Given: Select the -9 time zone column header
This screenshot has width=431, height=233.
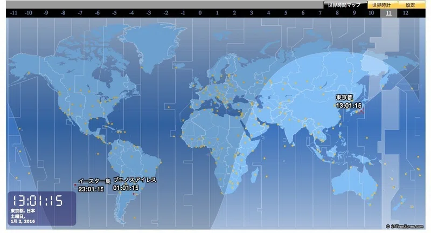Looking at the screenshot, I should tap(46, 13).
